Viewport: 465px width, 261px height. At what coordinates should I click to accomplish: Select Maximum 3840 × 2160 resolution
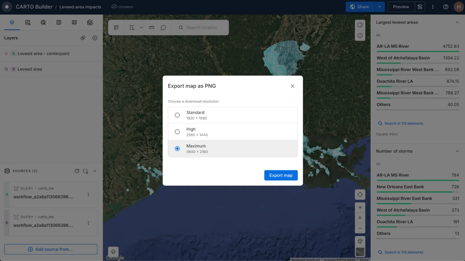(x=233, y=149)
